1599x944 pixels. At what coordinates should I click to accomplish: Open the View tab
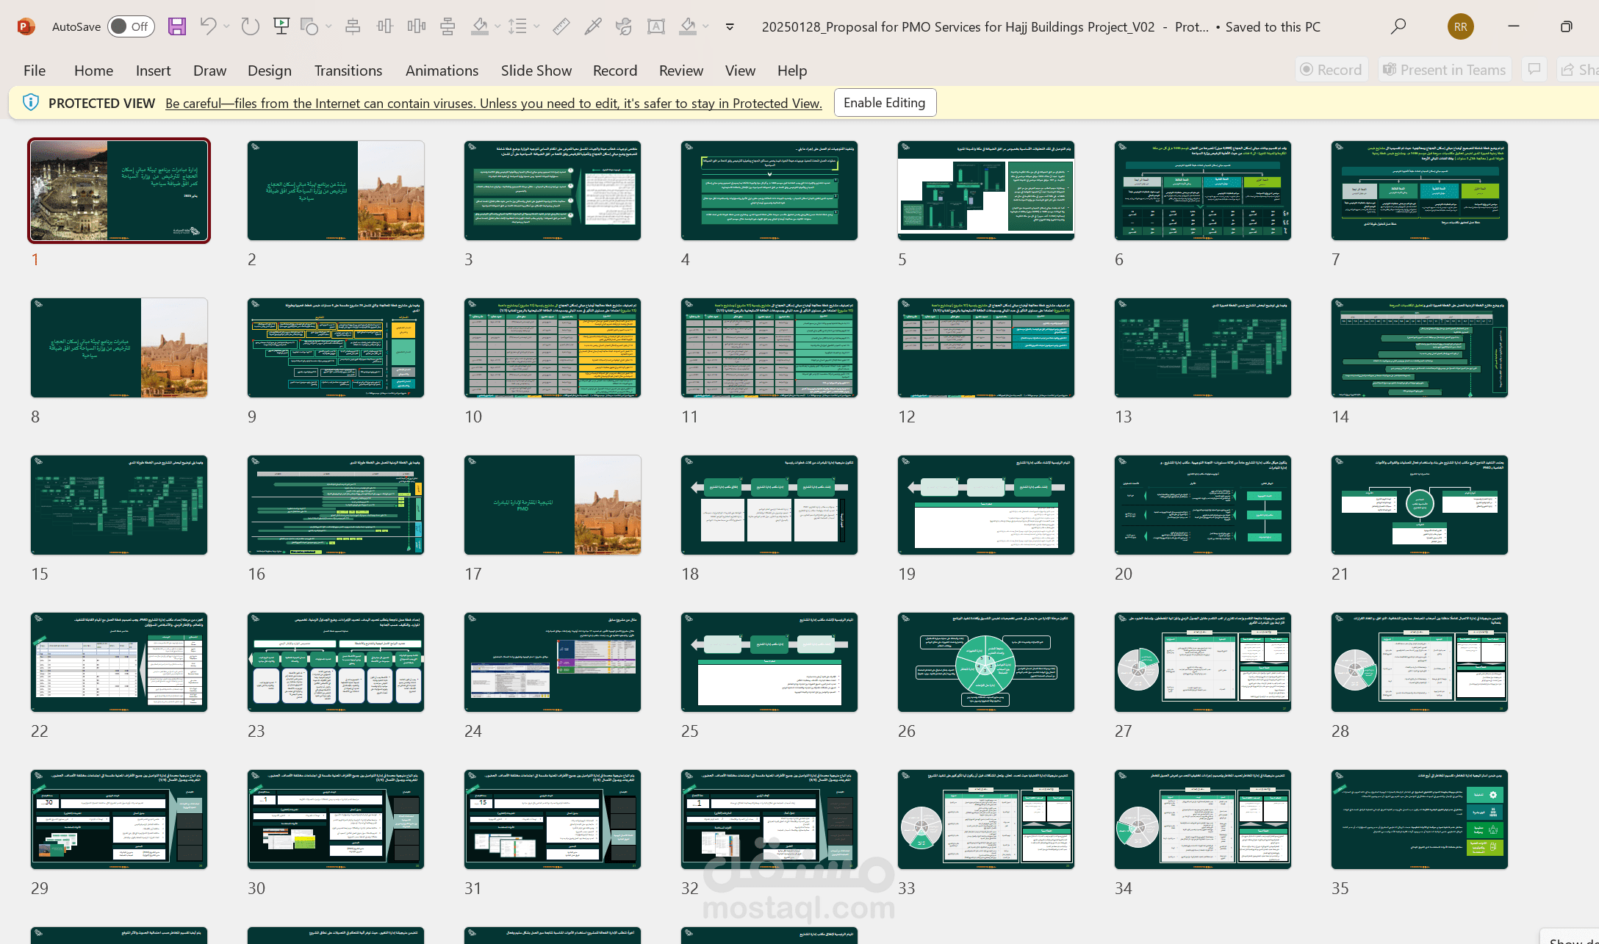tap(740, 71)
